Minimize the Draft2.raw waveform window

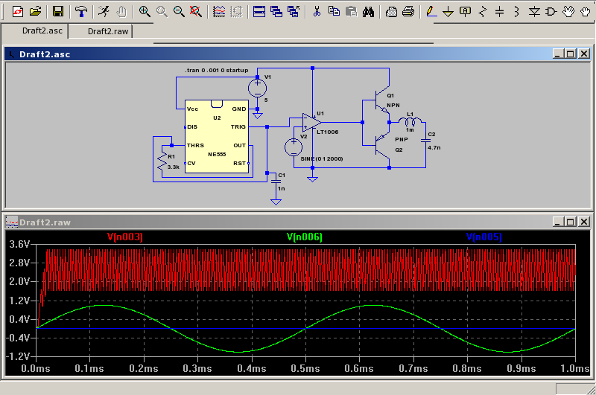557,222
